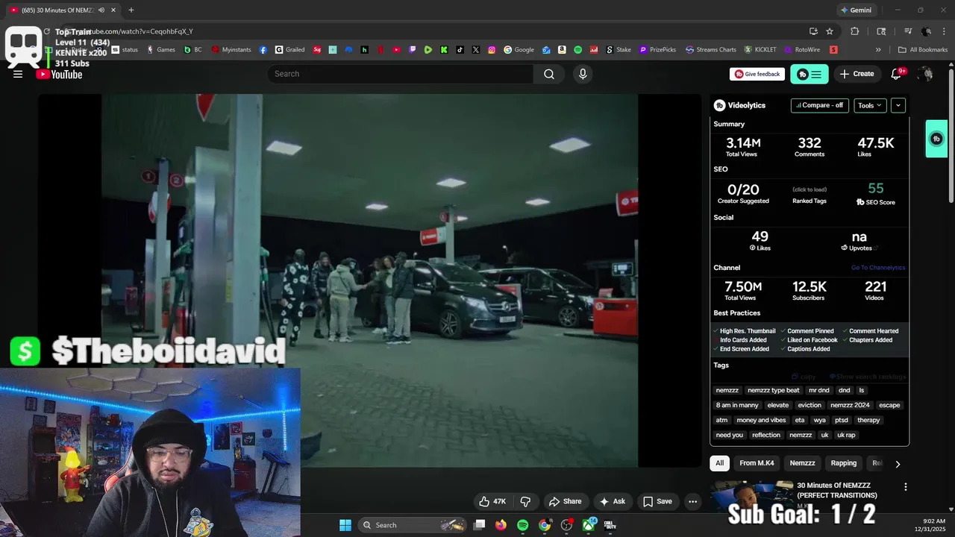Viewport: 955px width, 537px height.
Task: Open the TikTok bookmark icon
Action: [x=460, y=50]
